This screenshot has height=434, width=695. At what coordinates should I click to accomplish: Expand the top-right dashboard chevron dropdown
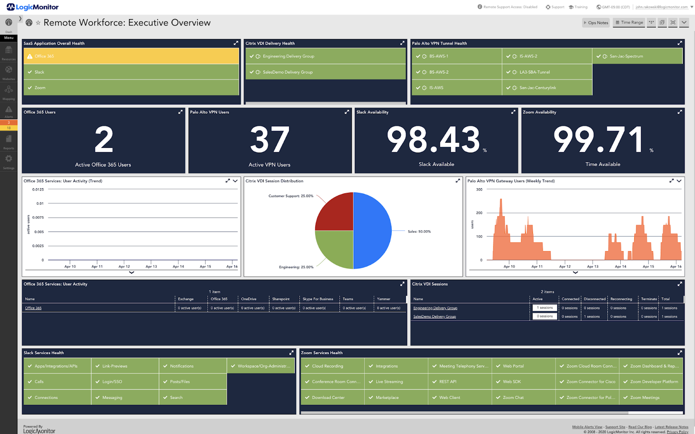(x=684, y=23)
